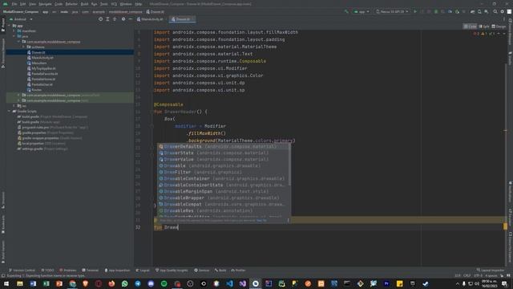This screenshot has height=289, width=513.
Task: Collapse the java folder node
Action: pos(14,36)
